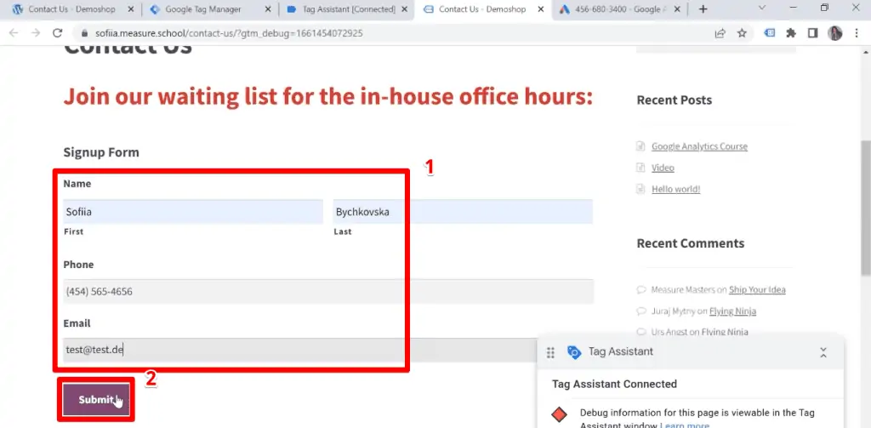Viewport: 871px width, 428px height.
Task: Click the Signup Form heading
Action: 101,152
